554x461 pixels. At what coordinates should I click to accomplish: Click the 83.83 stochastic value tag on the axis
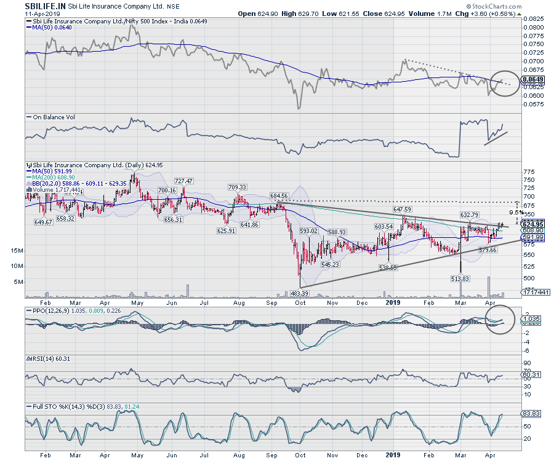pos(531,414)
